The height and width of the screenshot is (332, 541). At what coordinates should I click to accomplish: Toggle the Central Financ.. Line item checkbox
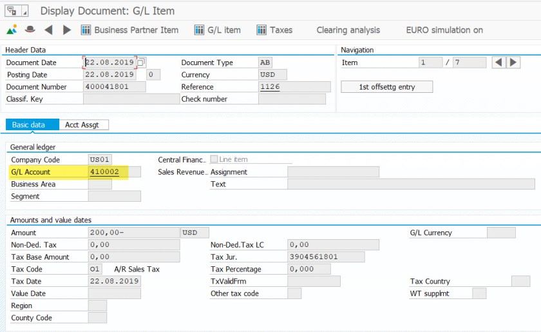point(214,159)
